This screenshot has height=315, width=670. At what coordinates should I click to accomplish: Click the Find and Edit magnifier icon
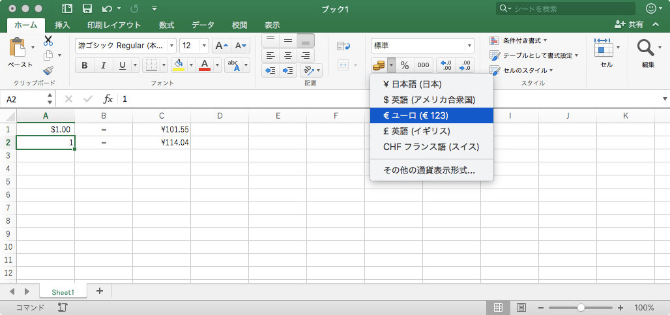[x=646, y=48]
